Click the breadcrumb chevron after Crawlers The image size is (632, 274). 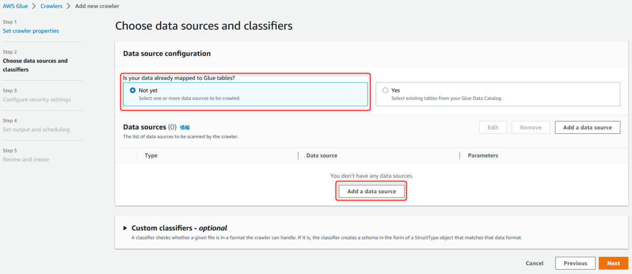coord(69,6)
